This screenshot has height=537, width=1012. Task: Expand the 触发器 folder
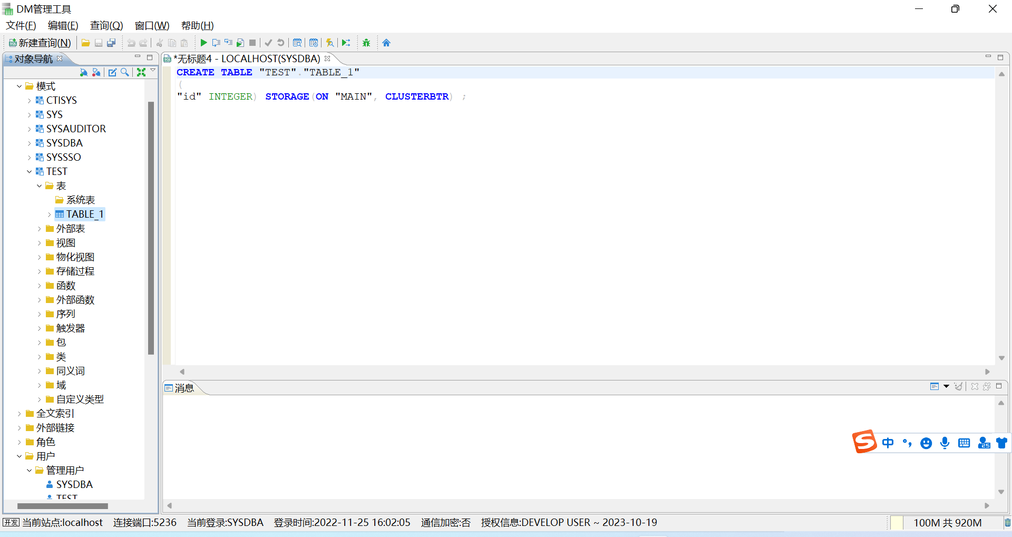pyautogui.click(x=39, y=328)
